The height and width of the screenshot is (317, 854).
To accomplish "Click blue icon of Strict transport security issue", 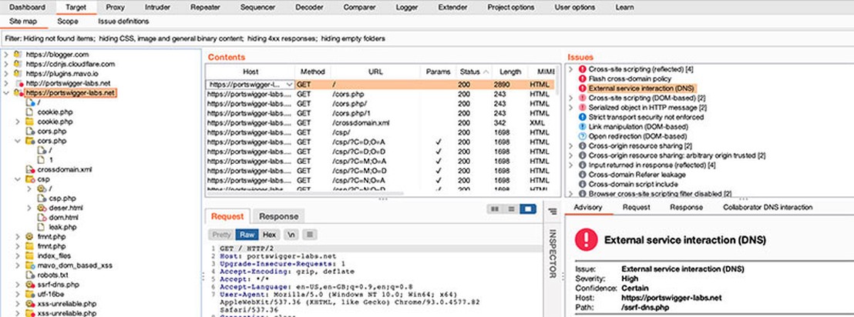I will click(x=582, y=117).
